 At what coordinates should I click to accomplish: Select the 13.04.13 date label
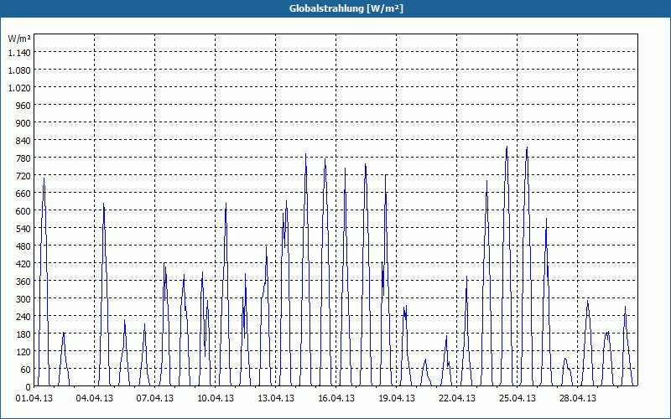pyautogui.click(x=276, y=399)
